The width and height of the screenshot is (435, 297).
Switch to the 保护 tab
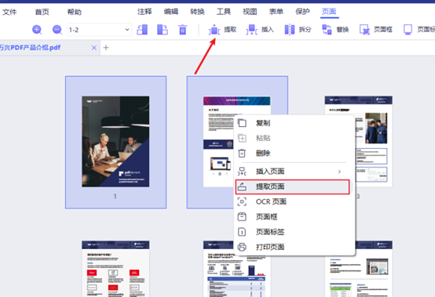[x=302, y=12]
